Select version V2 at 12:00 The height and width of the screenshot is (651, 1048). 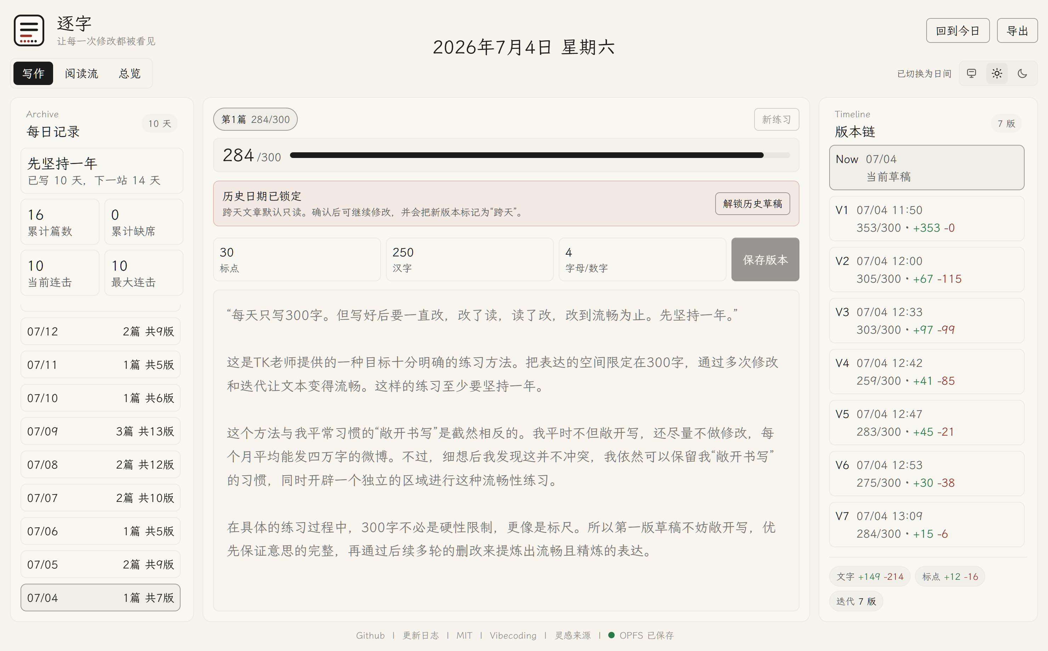[927, 270]
